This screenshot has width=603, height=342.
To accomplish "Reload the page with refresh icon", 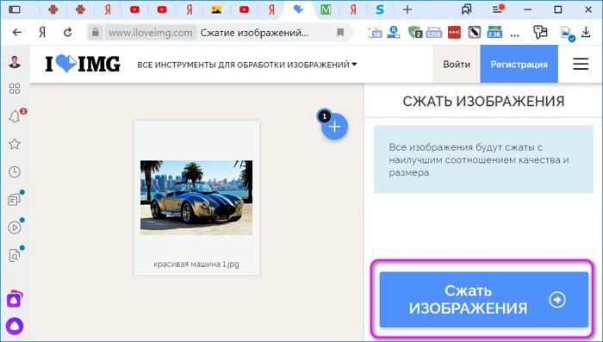I will pos(68,33).
